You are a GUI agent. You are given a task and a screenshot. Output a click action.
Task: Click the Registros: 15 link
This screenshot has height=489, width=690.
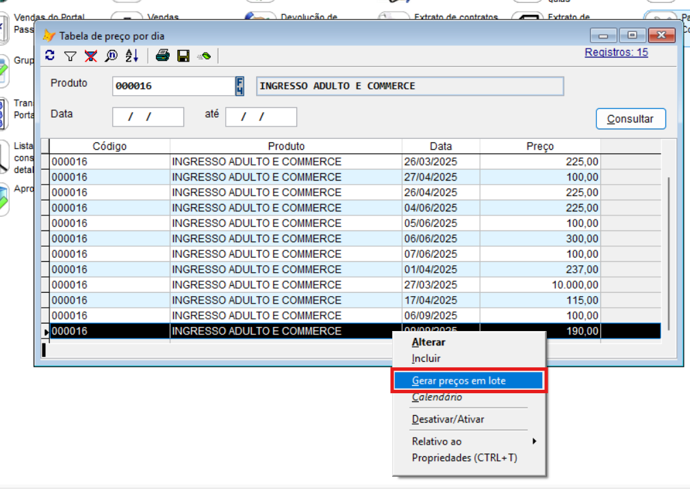tap(616, 52)
